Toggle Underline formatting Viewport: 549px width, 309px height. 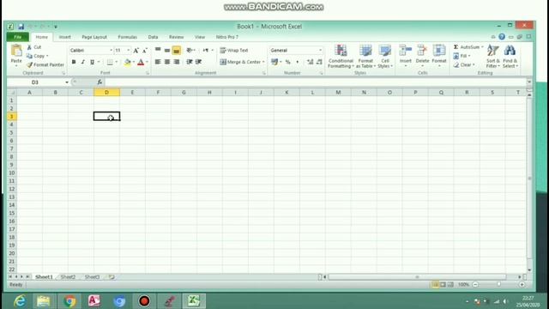click(92, 62)
